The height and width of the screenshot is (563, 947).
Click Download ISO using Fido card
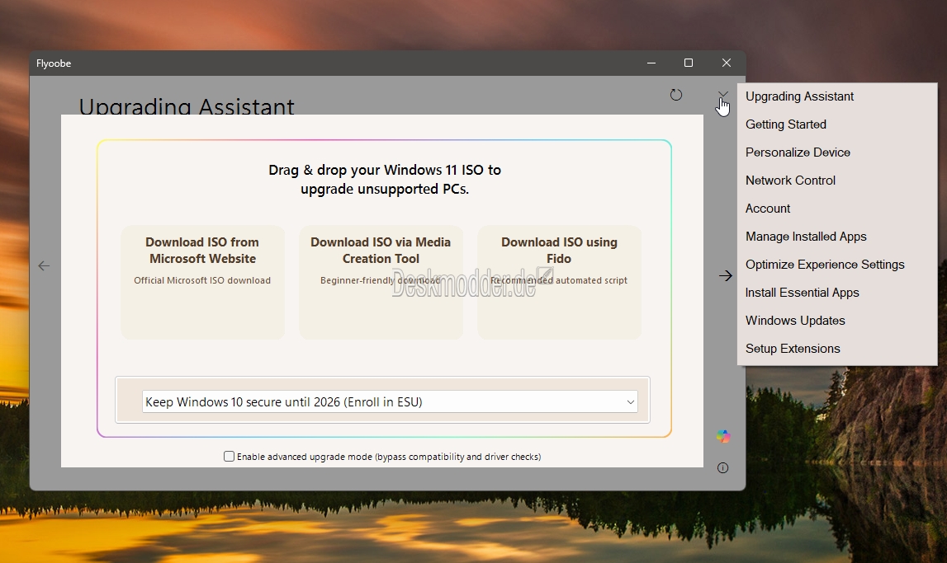(x=559, y=282)
